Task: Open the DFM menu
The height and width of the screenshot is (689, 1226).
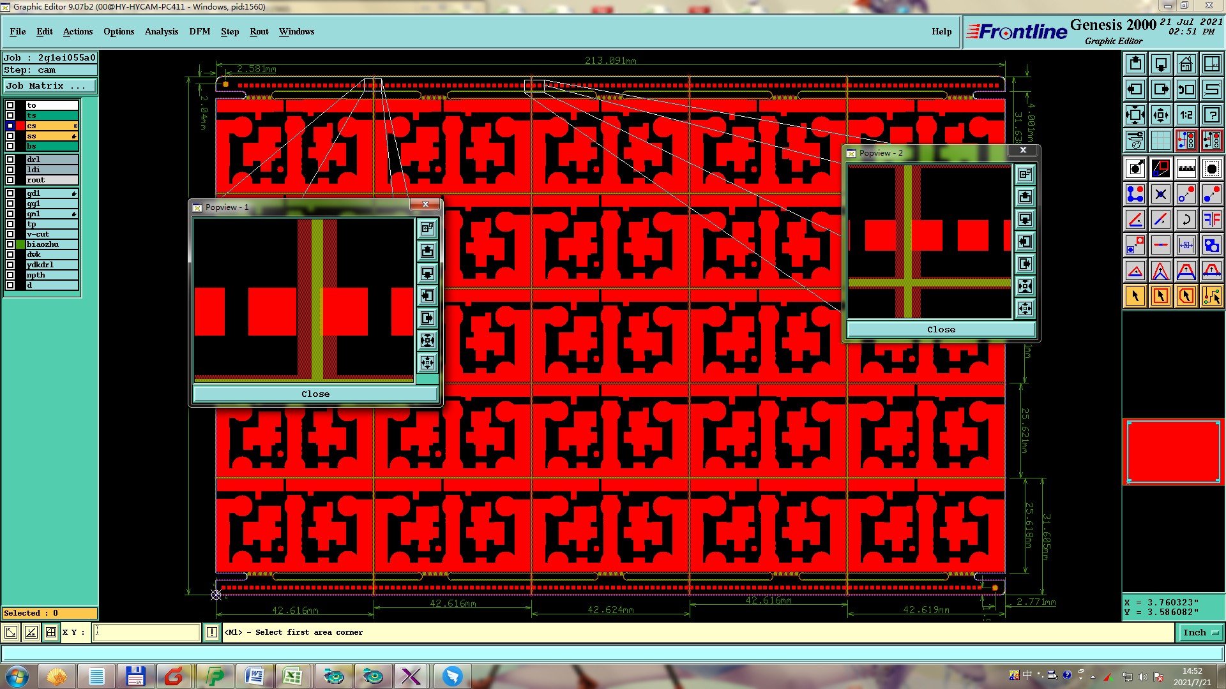Action: pyautogui.click(x=199, y=31)
